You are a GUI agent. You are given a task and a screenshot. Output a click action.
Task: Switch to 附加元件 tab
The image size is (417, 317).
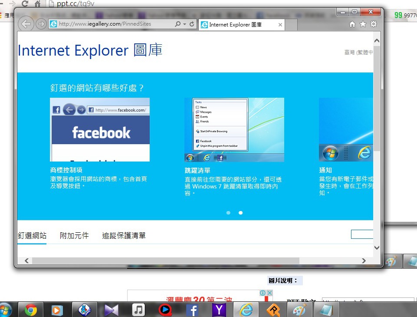74,235
